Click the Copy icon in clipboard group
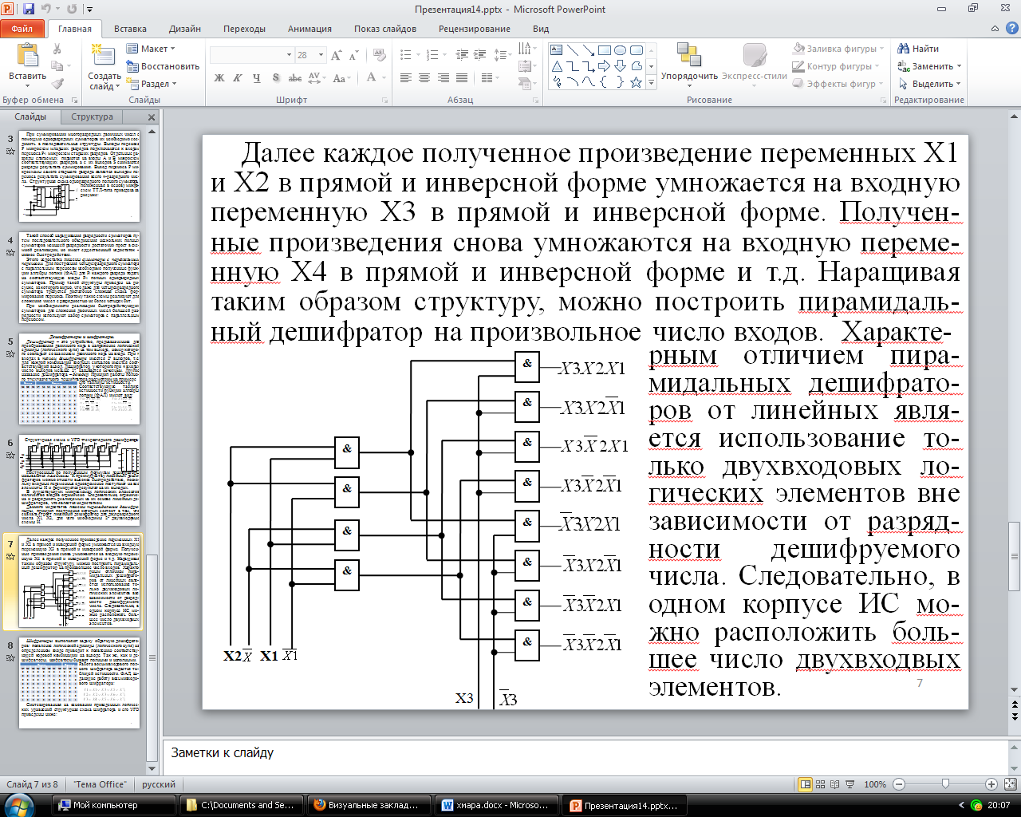1021x817 pixels. [57, 66]
